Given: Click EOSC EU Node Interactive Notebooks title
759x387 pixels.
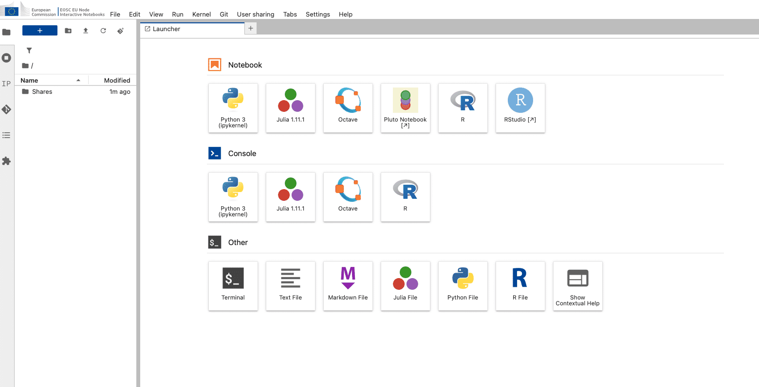Looking at the screenshot, I should click(82, 12).
